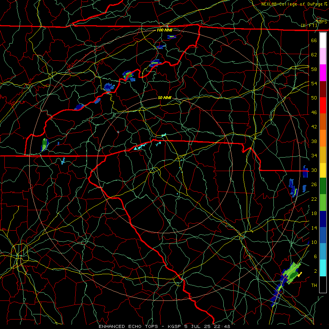Image resolution: width=329 pixels, height=329 pixels.
Task: Click the '6' legend value
Action: click(x=315, y=257)
